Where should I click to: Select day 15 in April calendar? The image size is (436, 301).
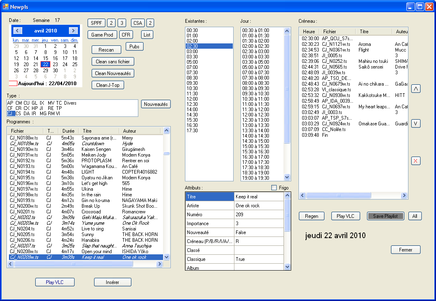point(45,58)
